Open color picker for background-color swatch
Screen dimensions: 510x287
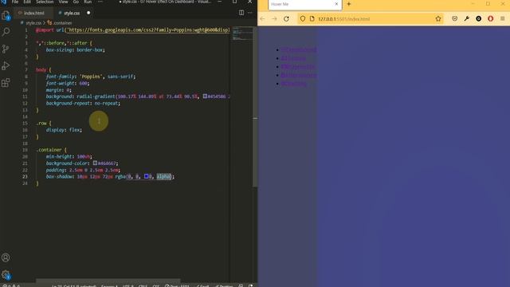pyautogui.click(x=95, y=163)
